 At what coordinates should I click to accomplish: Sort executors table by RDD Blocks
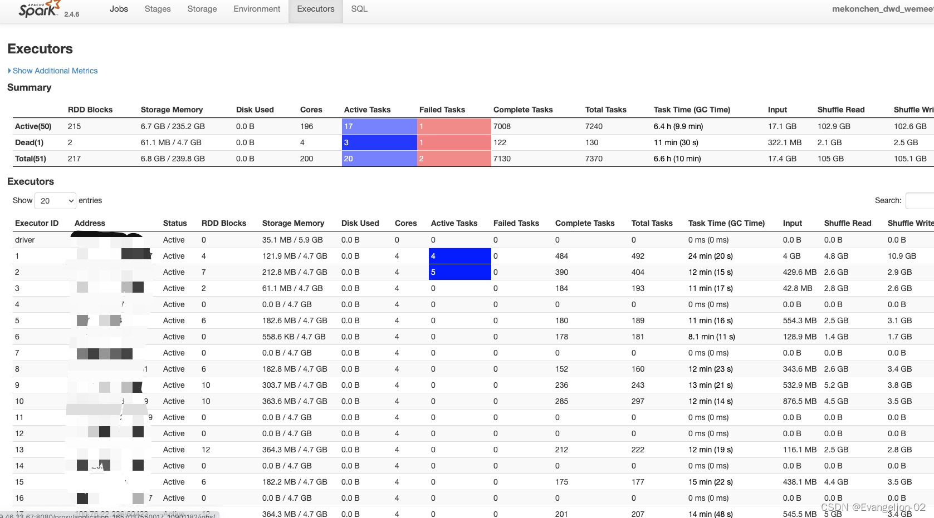tap(224, 223)
